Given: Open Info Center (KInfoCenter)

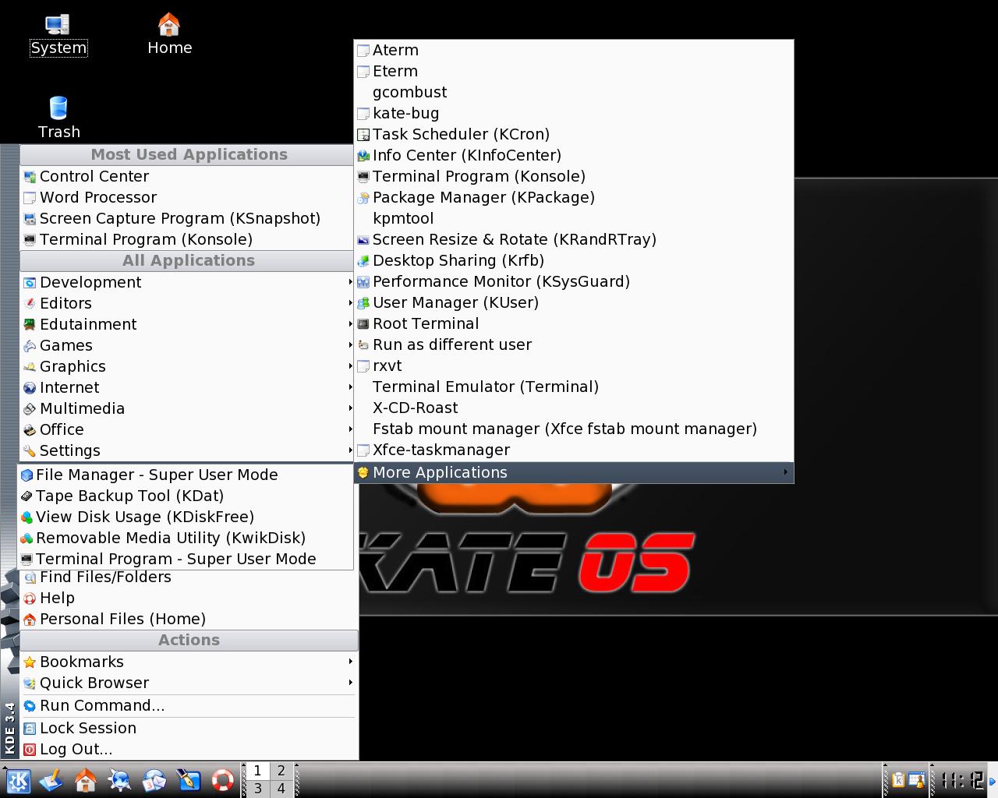Looking at the screenshot, I should (573, 156).
